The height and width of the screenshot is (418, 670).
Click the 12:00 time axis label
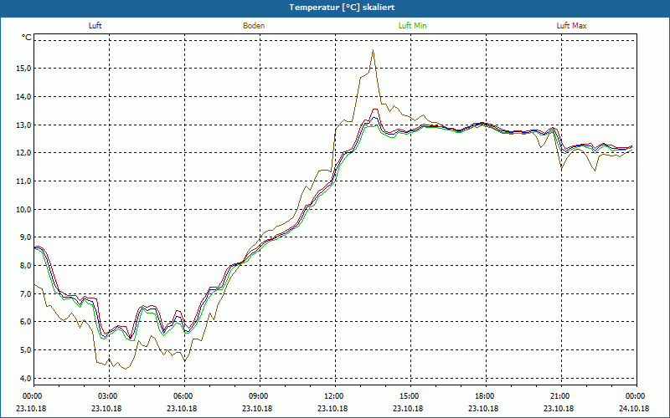[x=334, y=396]
